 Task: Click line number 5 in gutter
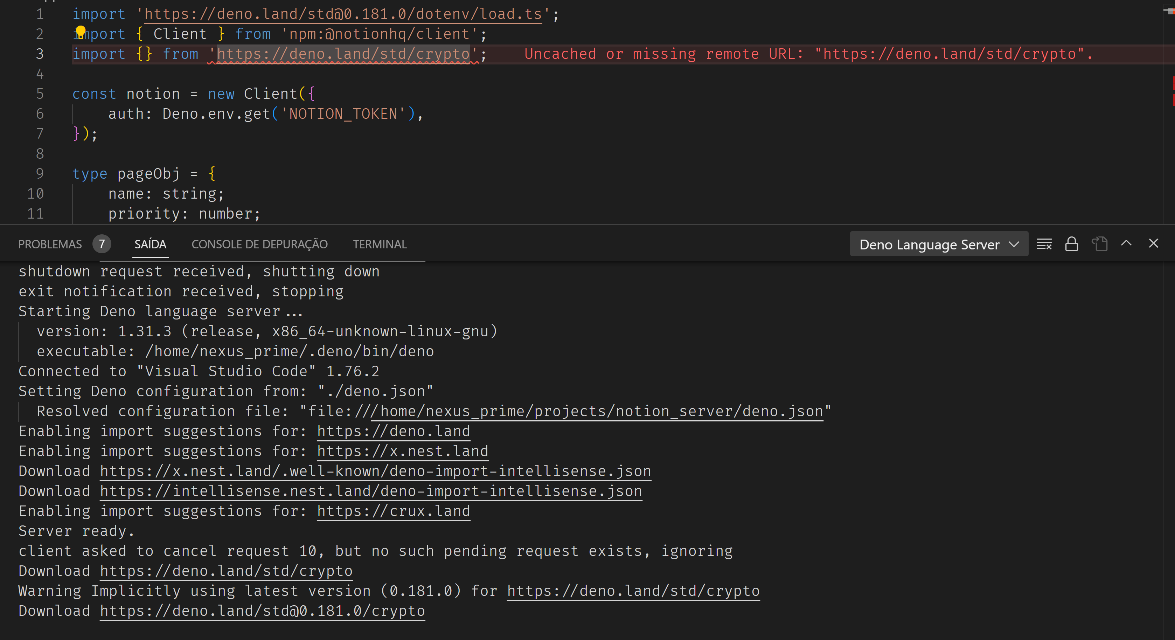tap(40, 94)
